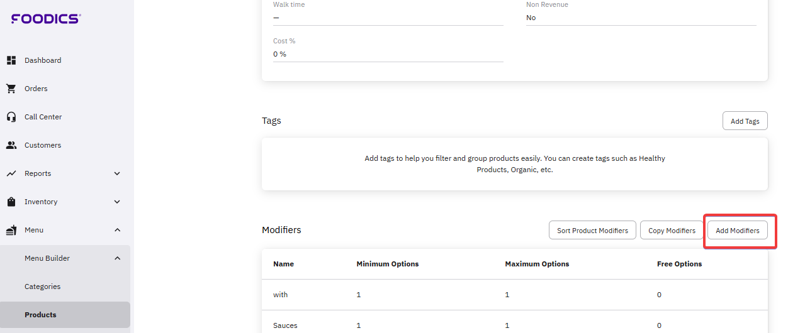Click the Foodics logo
The height and width of the screenshot is (333, 805).
(x=46, y=19)
